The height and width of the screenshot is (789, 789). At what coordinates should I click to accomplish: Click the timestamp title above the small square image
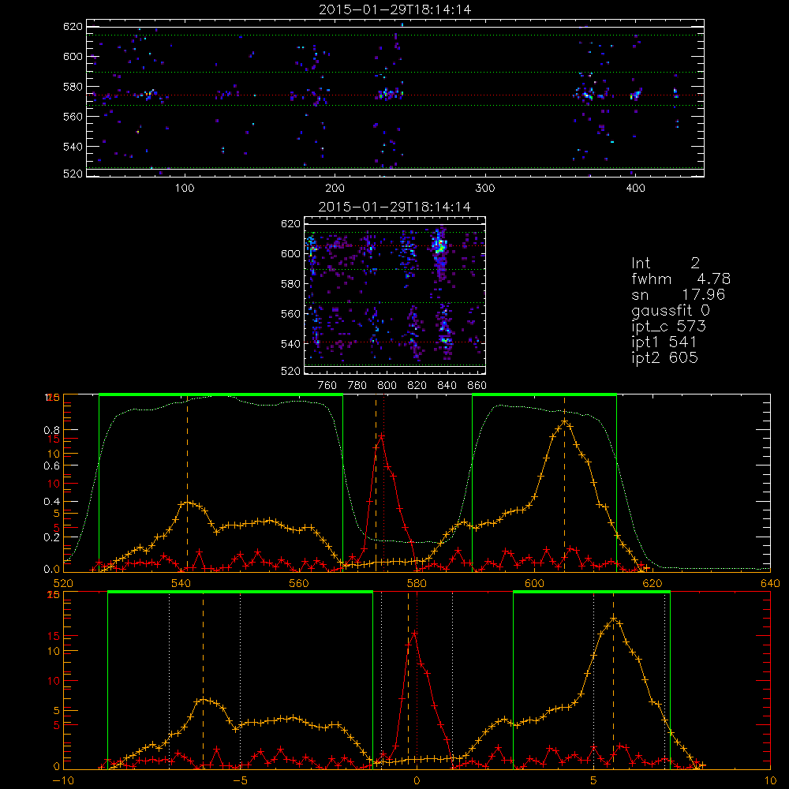pyautogui.click(x=394, y=207)
